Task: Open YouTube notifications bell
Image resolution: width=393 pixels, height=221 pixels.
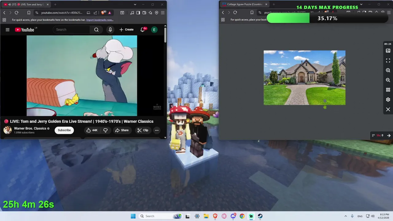Action: coord(143,29)
